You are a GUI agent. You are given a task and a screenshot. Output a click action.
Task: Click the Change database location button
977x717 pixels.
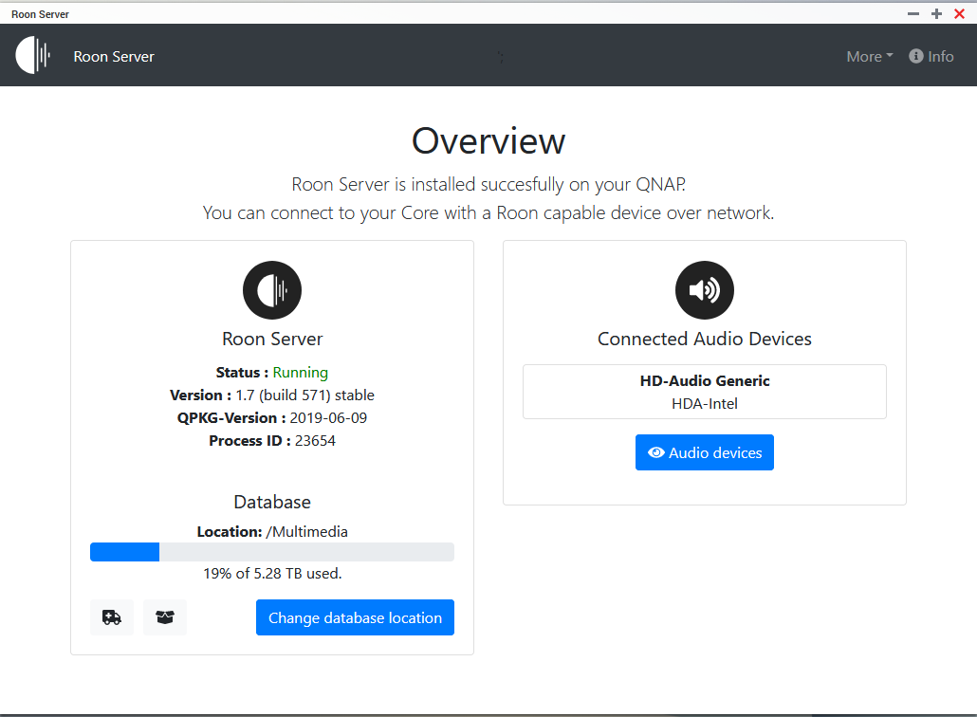[x=355, y=617]
